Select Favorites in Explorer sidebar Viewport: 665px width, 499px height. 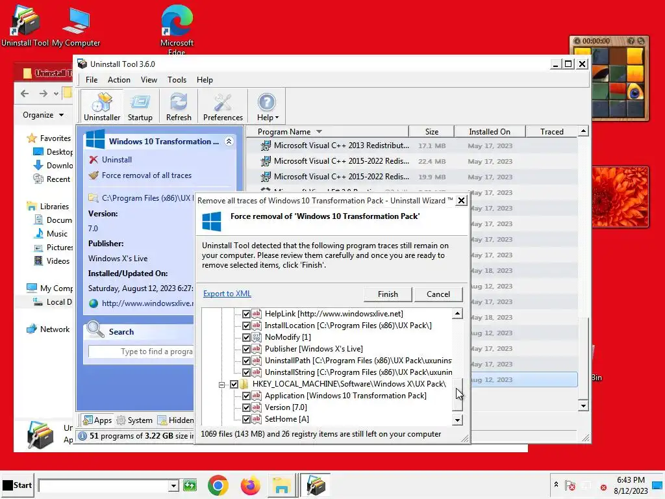point(49,138)
